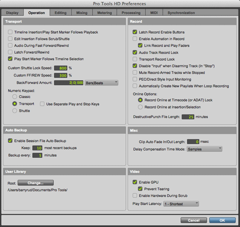Click the Cancel button

(x=193, y=220)
